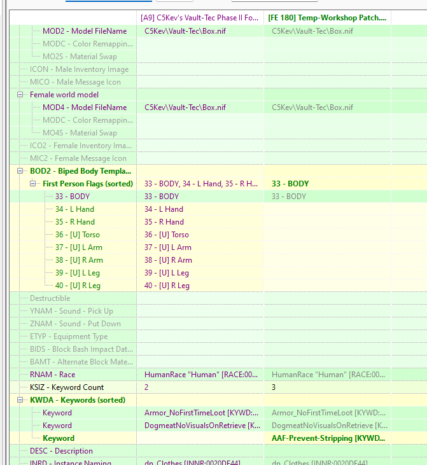This screenshot has width=427, height=465.
Task: Click MOD2 value C5Kev\Vault-Tec\Box.nif in C5Kev column
Action: point(185,31)
